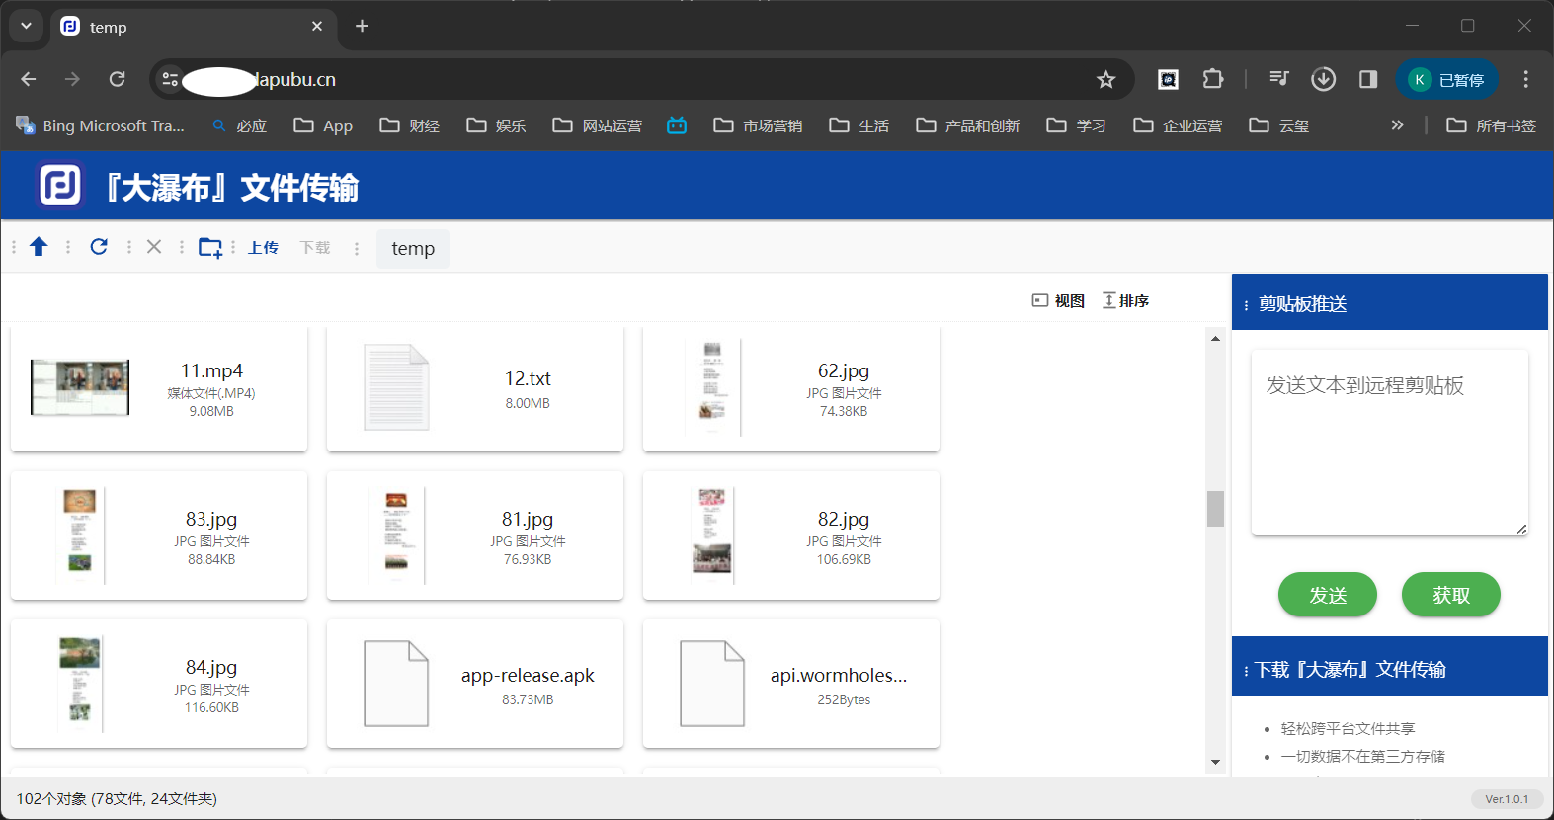
Task: Open the 财经 bookmark folder
Action: click(x=410, y=125)
